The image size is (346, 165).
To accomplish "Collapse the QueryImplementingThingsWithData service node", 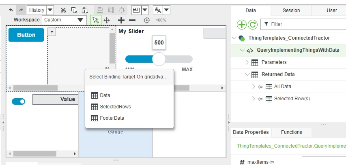I will tap(243, 50).
